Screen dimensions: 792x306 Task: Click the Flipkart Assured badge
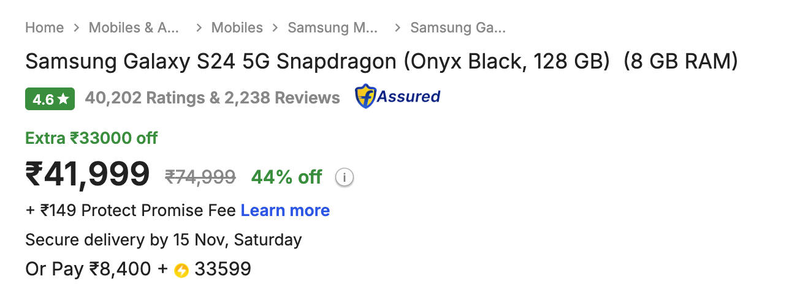click(397, 97)
